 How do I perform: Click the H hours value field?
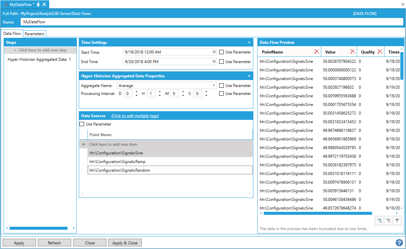click(151, 94)
